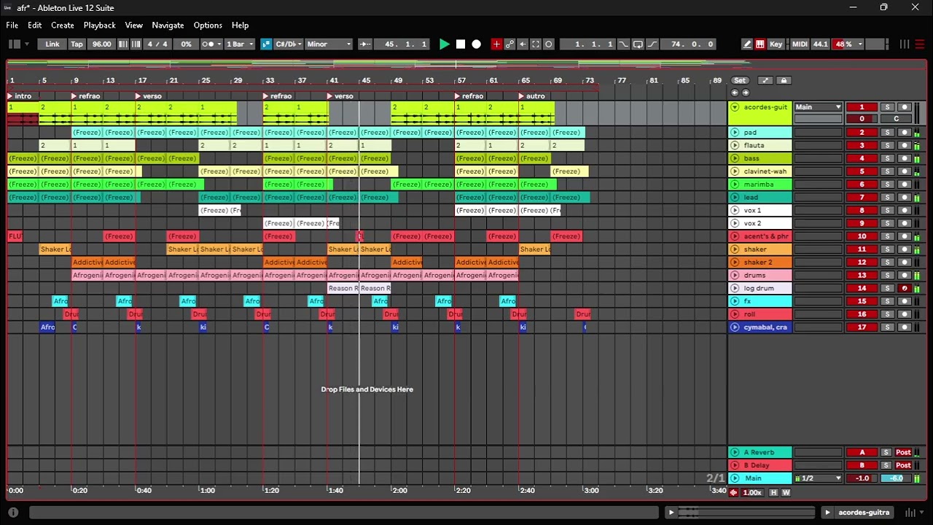Image resolution: width=933 pixels, height=525 pixels.
Task: Solo the pad track
Action: coord(887,133)
